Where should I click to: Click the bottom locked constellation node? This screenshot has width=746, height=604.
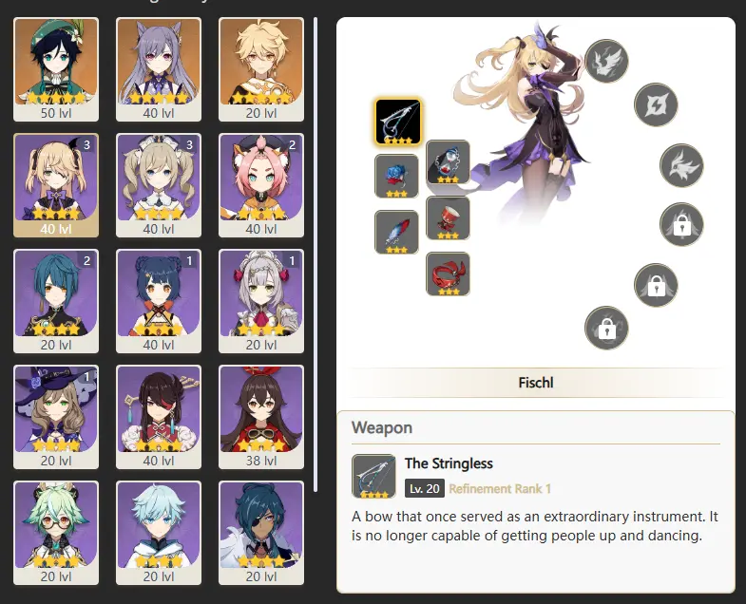click(x=606, y=329)
